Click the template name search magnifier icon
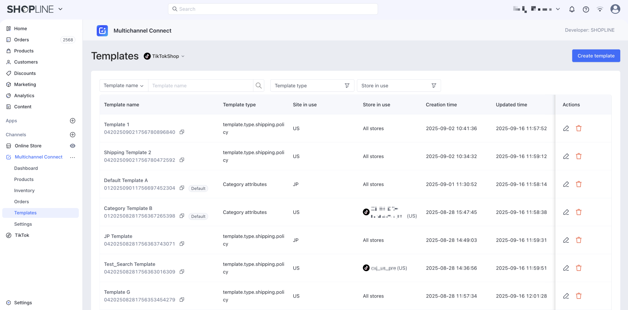The image size is (628, 310). tap(258, 86)
